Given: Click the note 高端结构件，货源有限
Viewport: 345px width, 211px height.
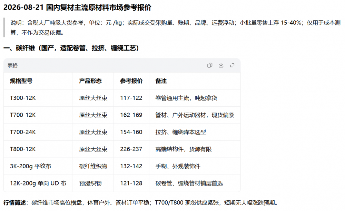Looking at the screenshot, I should [x=184, y=149].
